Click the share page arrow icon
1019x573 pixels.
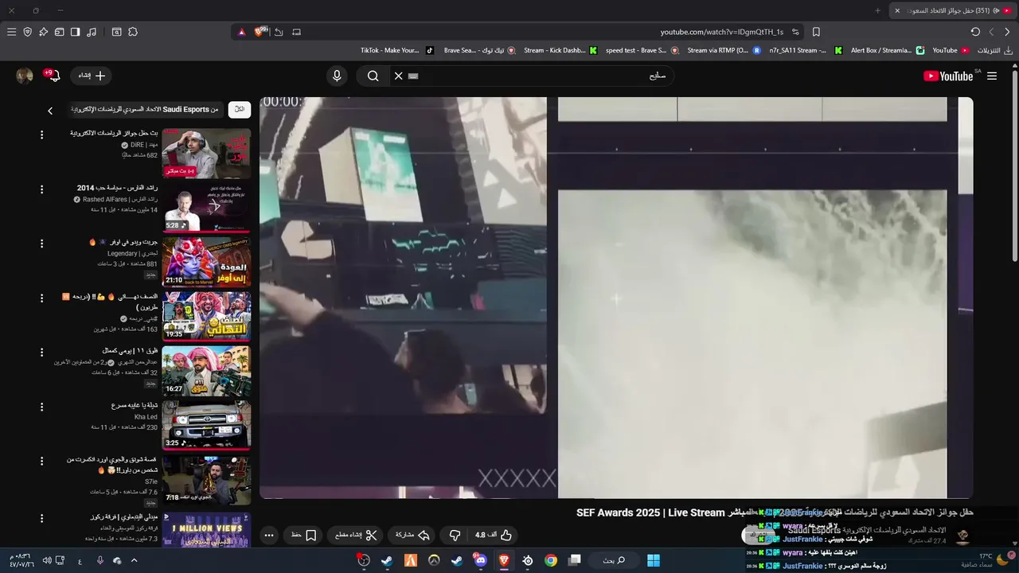279,32
